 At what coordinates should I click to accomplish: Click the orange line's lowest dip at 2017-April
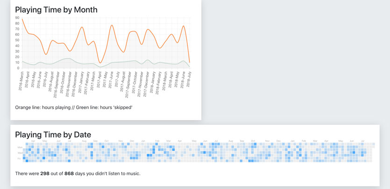[100, 63]
